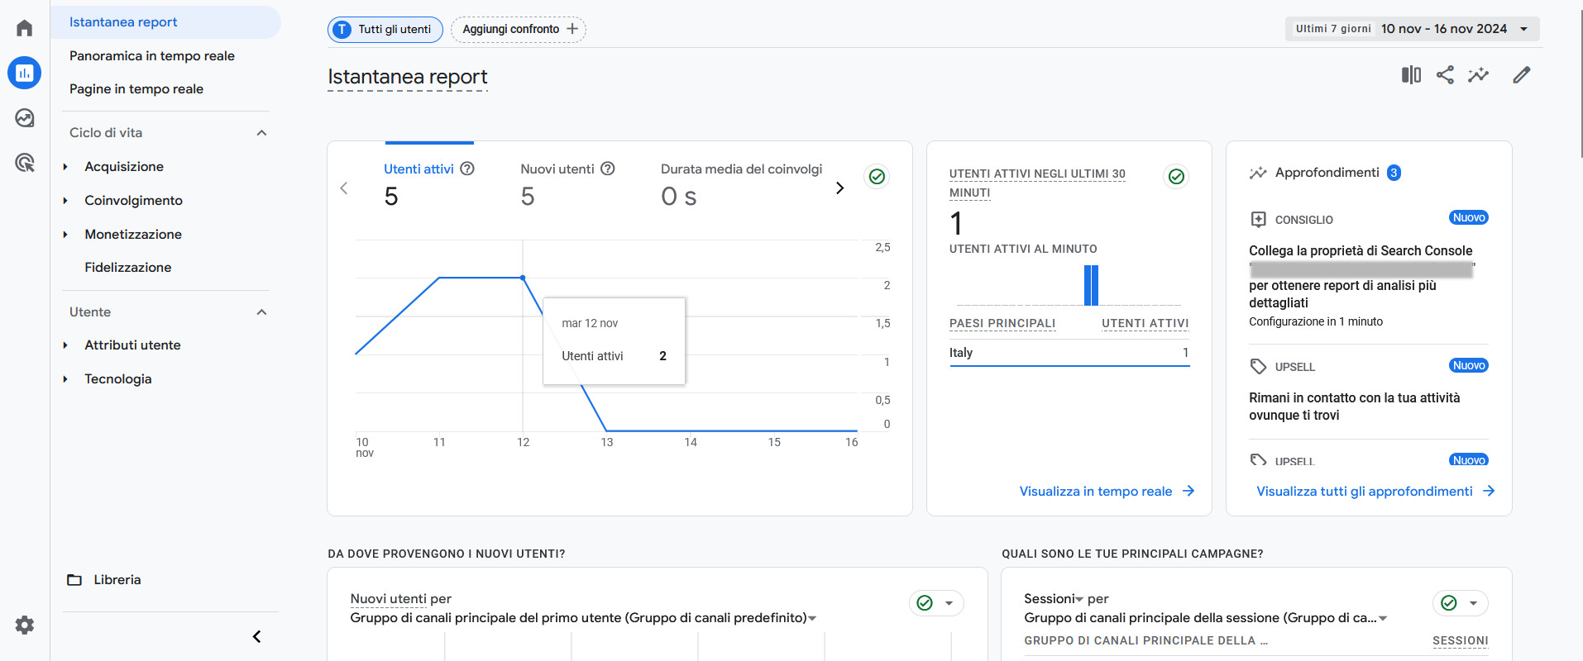Click help icon next to Nuovi utenti
This screenshot has width=1583, height=661.
pos(608,169)
